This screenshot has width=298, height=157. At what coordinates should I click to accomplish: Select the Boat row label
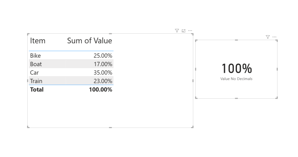click(36, 64)
